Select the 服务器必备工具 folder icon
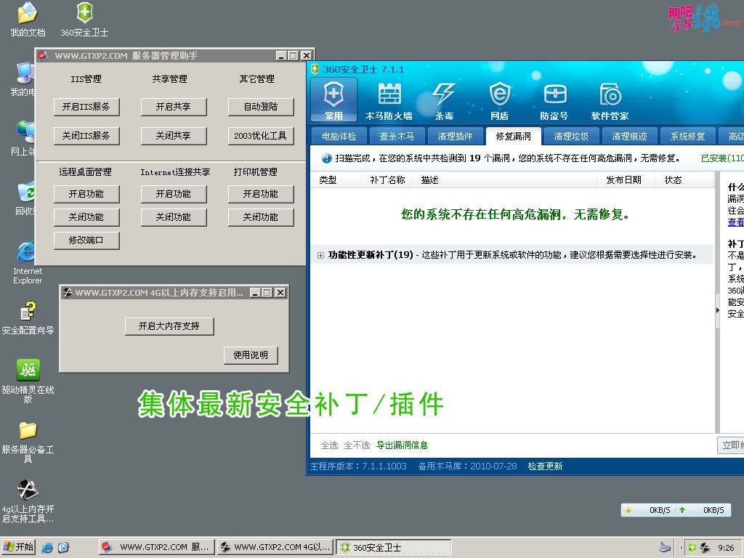 click(28, 442)
